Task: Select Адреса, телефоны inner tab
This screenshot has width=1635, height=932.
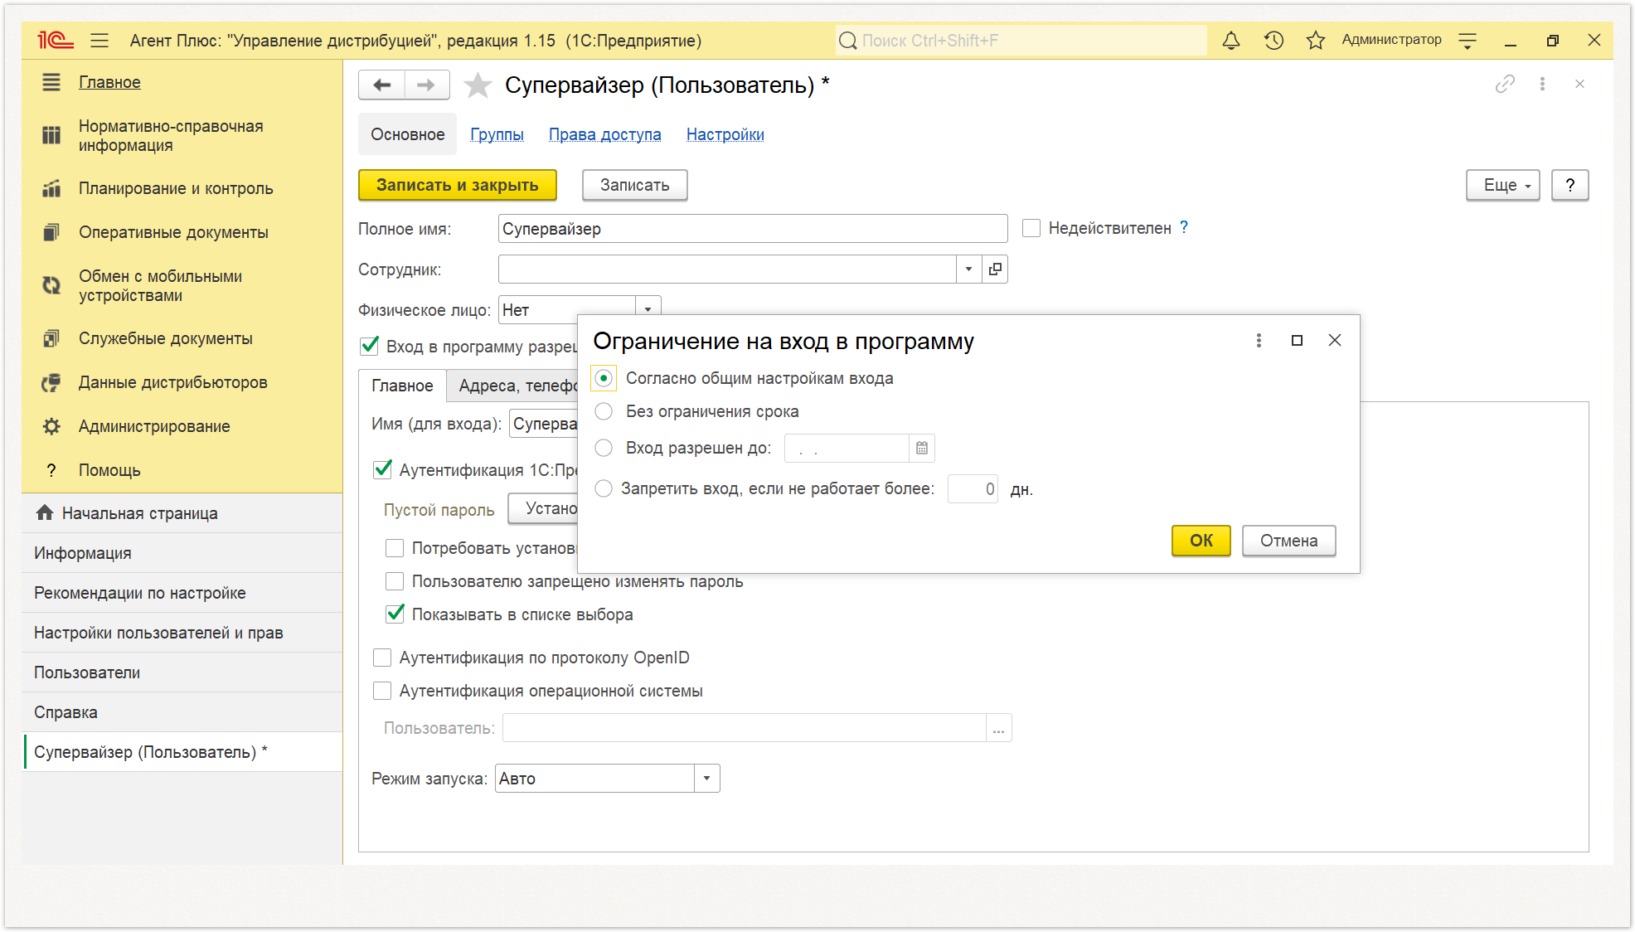Action: (514, 386)
